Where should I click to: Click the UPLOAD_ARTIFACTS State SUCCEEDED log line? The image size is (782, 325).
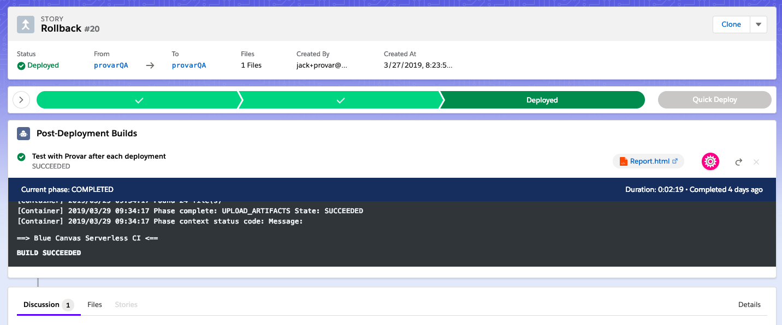[190, 211]
